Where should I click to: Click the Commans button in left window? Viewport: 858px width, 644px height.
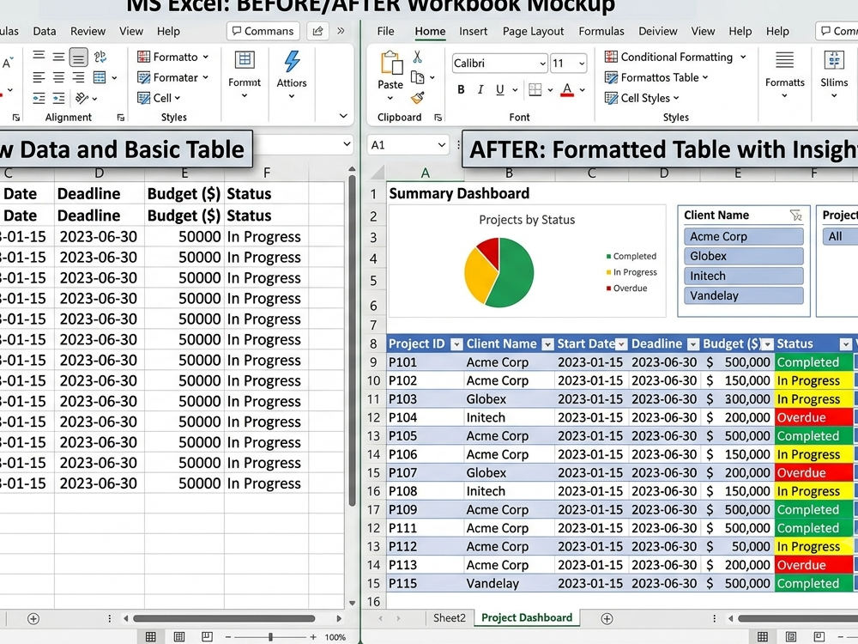pos(263,31)
